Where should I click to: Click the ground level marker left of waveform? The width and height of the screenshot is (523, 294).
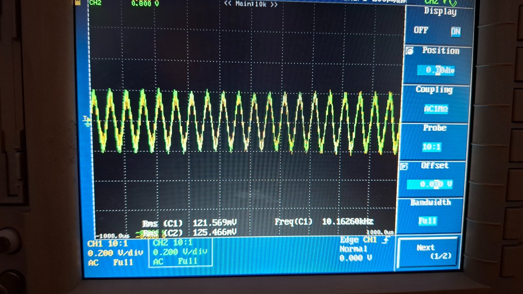pyautogui.click(x=87, y=120)
